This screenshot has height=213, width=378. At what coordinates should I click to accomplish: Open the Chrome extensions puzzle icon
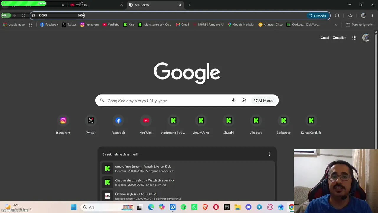[x=337, y=16]
